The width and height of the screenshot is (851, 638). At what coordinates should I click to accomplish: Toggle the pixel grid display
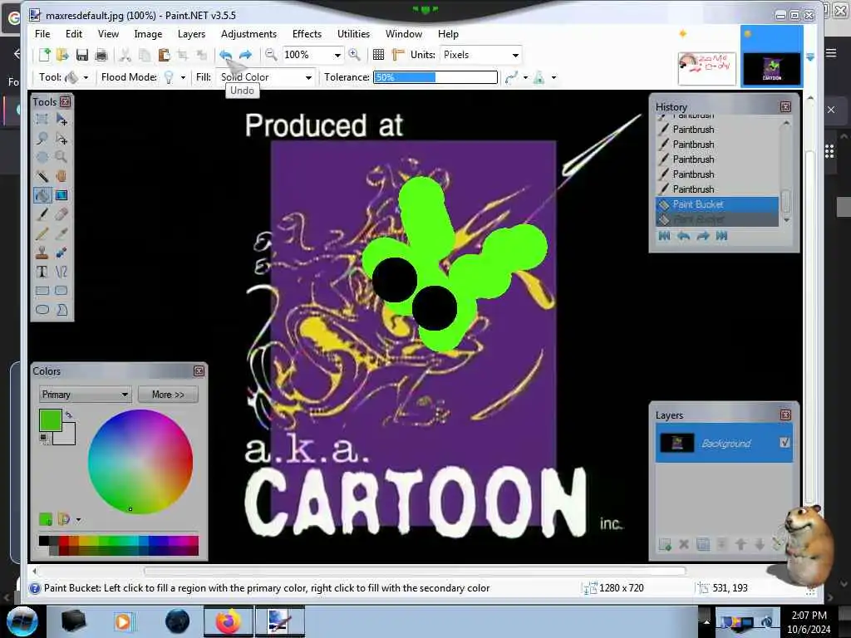378,55
